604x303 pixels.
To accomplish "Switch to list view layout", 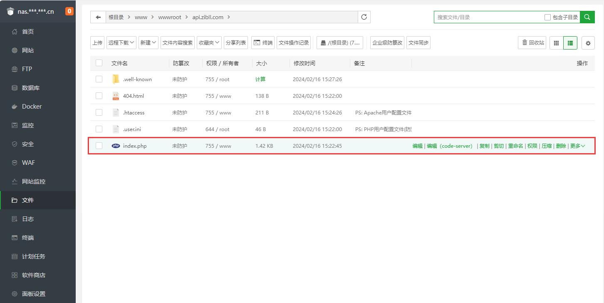I will click(570, 42).
